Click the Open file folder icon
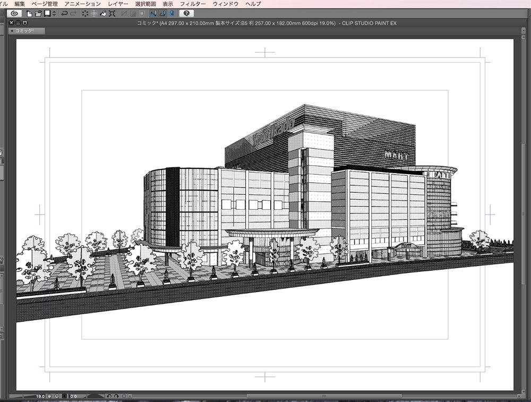Screen dimensions: 531x402 coord(38,14)
